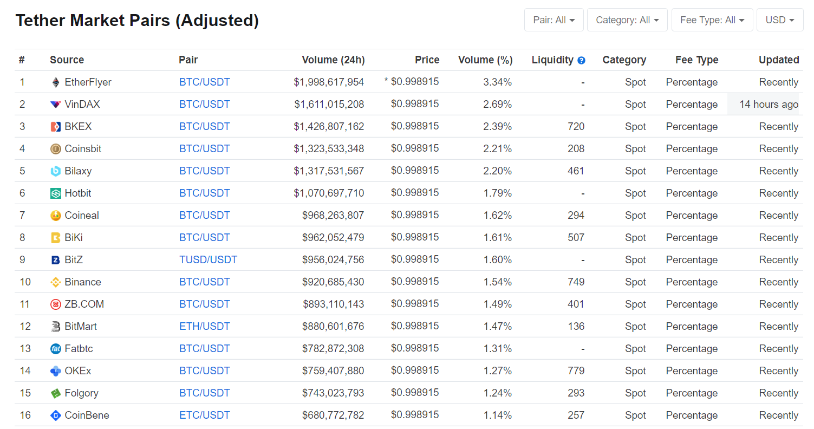Open the Fee Type: All filter dropdown
The image size is (814, 429).
coord(712,20)
